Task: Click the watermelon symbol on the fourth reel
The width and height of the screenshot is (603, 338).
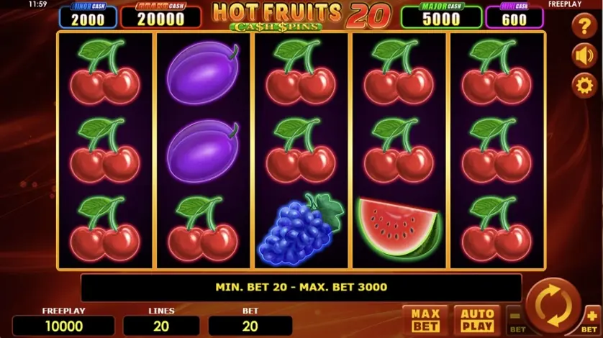Action: click(x=399, y=228)
